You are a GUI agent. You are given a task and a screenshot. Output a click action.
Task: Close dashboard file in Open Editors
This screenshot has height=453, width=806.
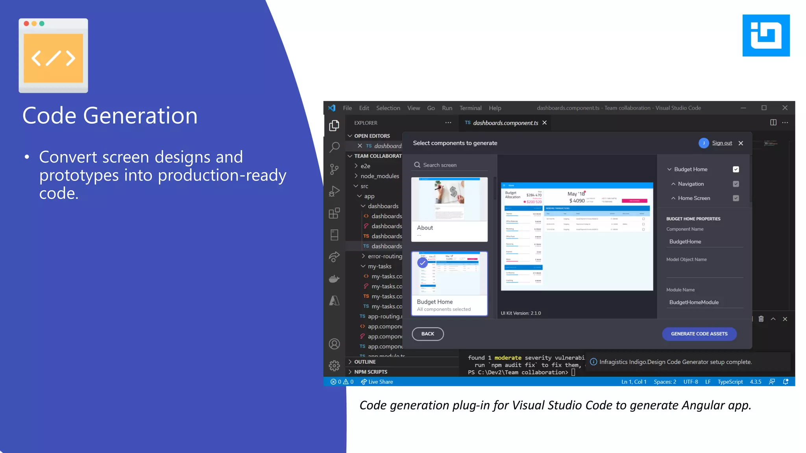pos(360,146)
